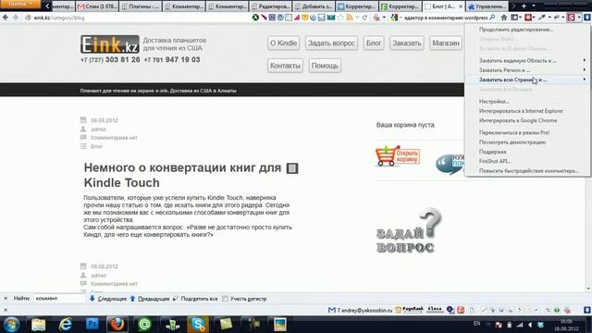Open Internet Explorer from taskbar

click(x=66, y=325)
